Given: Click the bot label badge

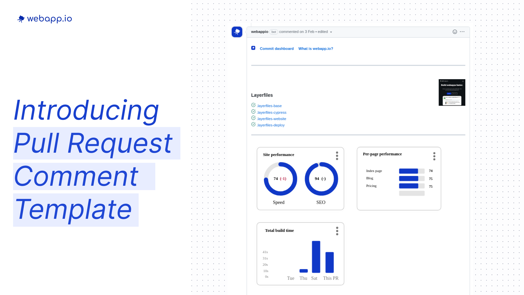Looking at the screenshot, I should click(x=274, y=32).
